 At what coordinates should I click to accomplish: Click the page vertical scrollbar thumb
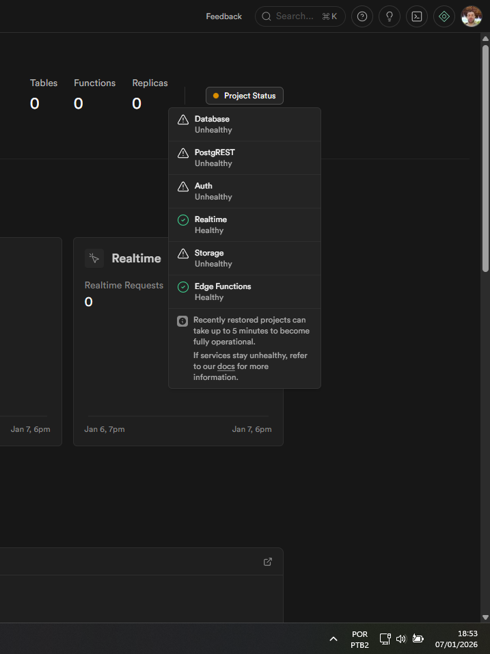485,157
